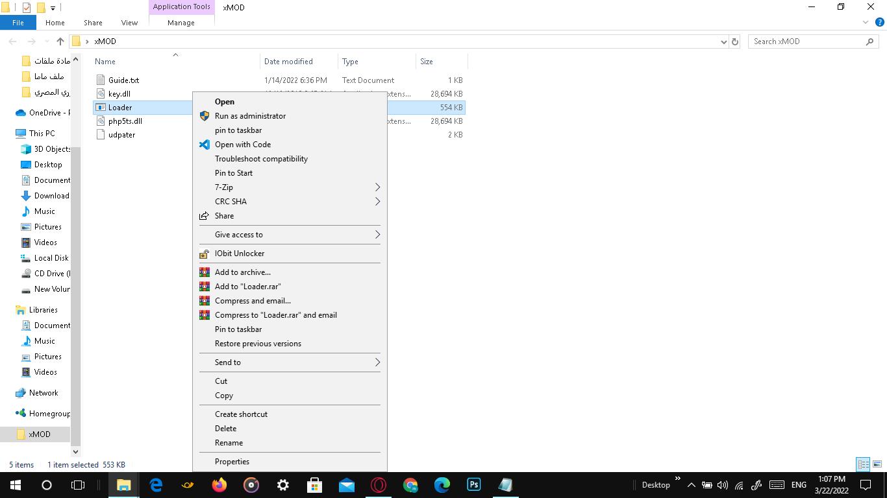887x498 pixels.
Task: Click WinRAR icon beside Add to archive
Action: pyautogui.click(x=205, y=272)
